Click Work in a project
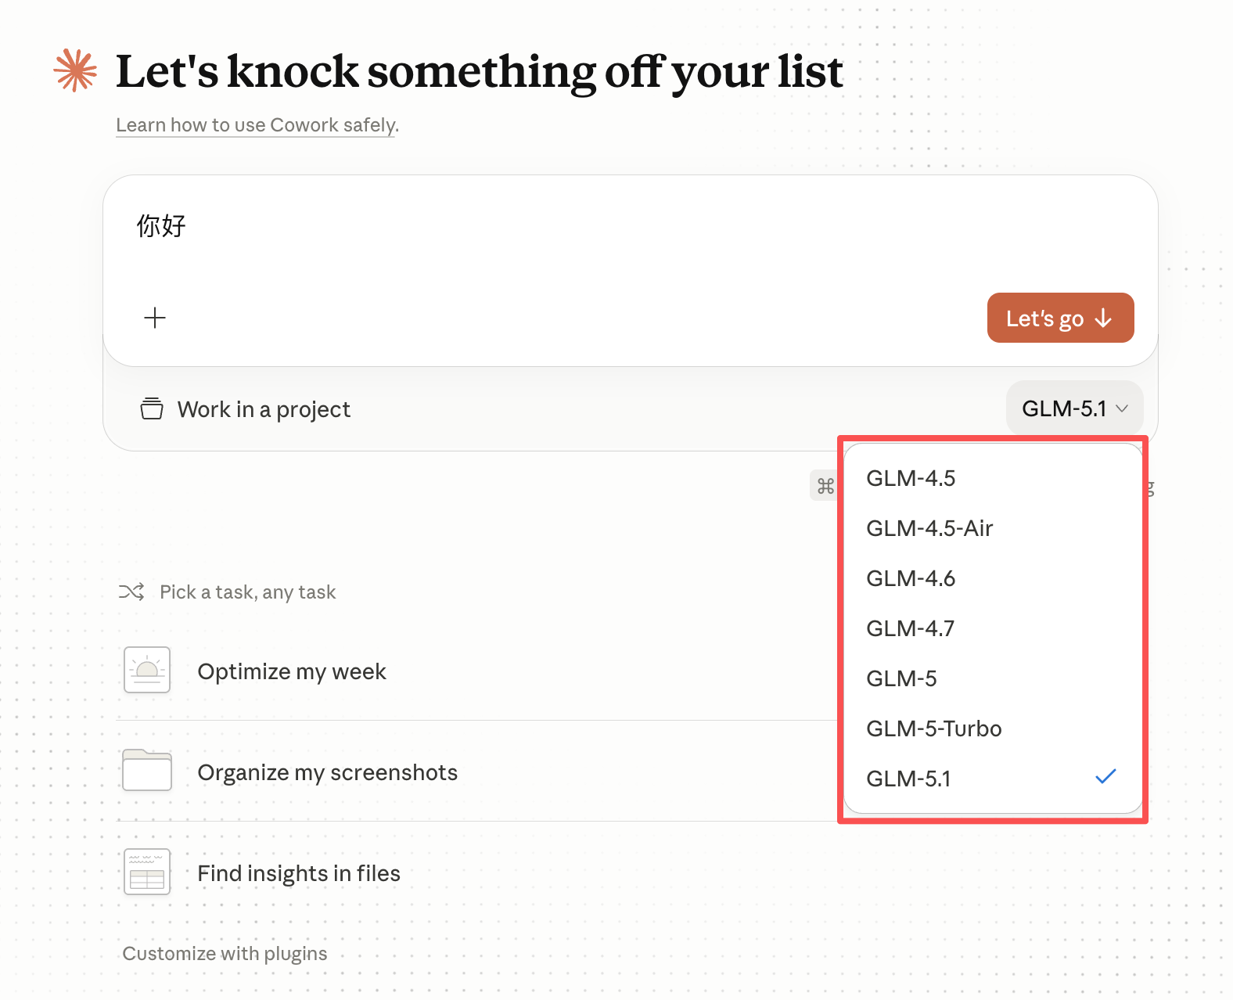The image size is (1233, 1000). coord(264,409)
